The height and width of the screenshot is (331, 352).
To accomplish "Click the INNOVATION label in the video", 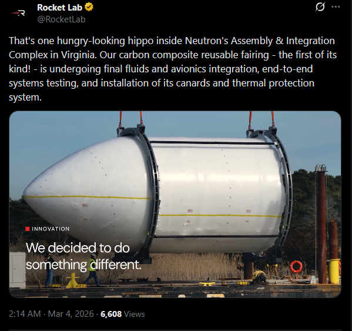I will tap(51, 229).
